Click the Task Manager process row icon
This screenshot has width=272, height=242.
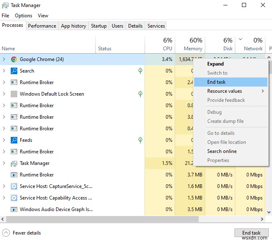coord(14,163)
